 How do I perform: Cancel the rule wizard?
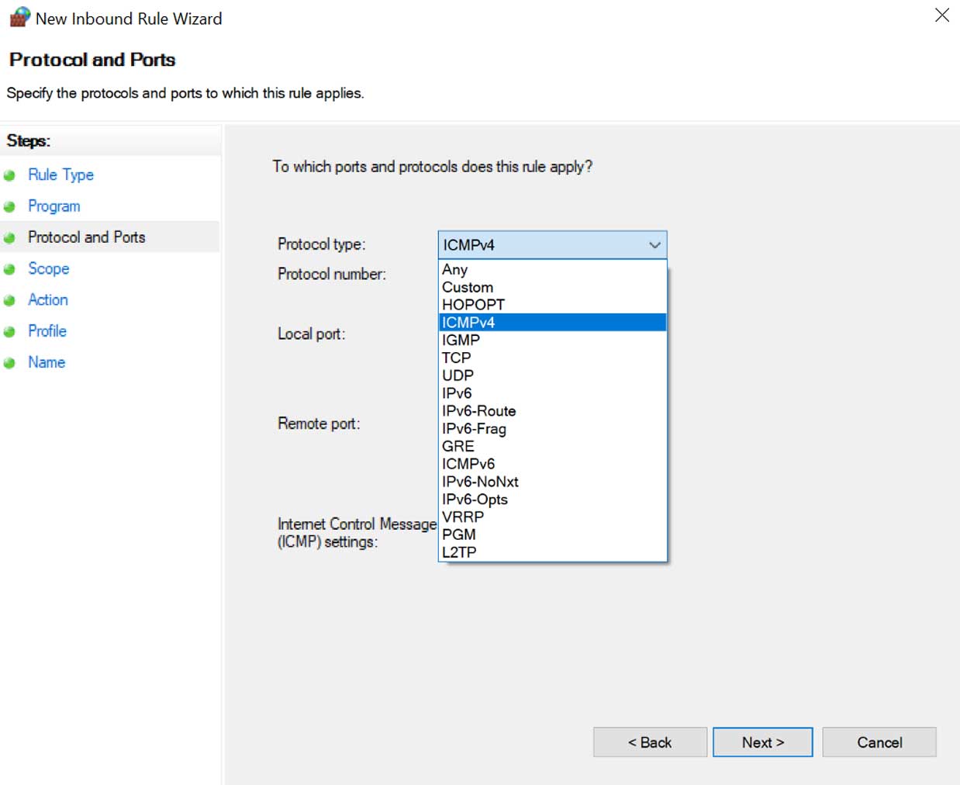pos(879,742)
